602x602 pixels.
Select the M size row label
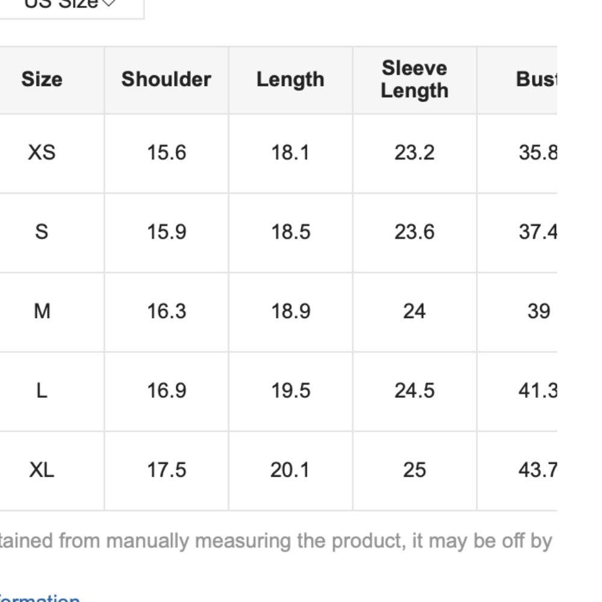point(42,311)
